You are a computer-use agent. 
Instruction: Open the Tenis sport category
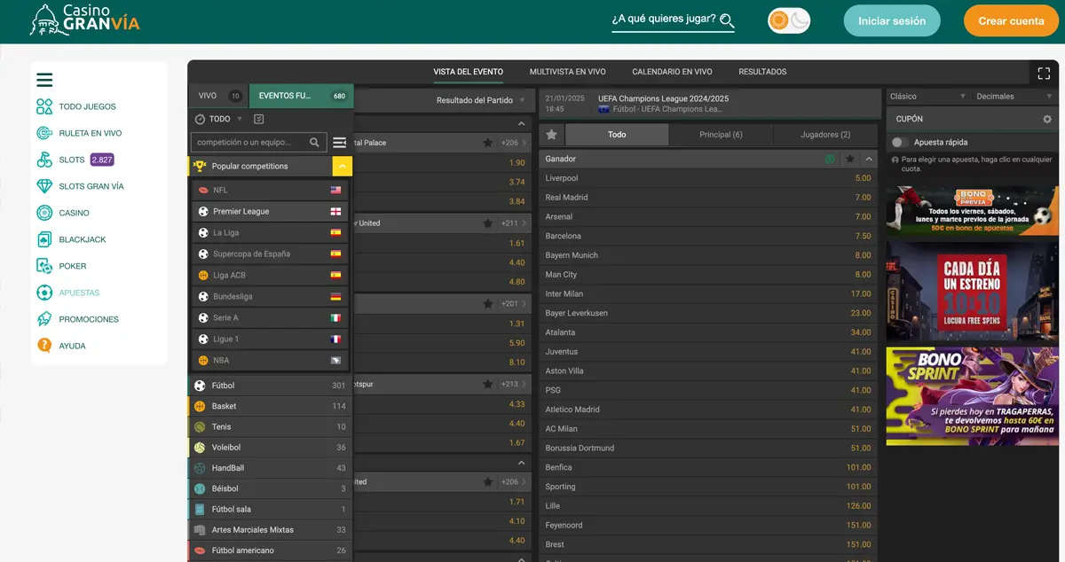coord(270,427)
